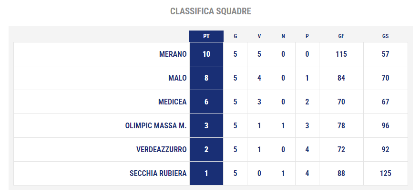Select Merano's 10 points cell
Viewport: 420px width, 196px height.
tap(206, 54)
